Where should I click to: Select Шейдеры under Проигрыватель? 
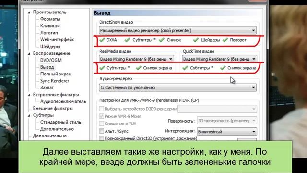click(x=50, y=47)
